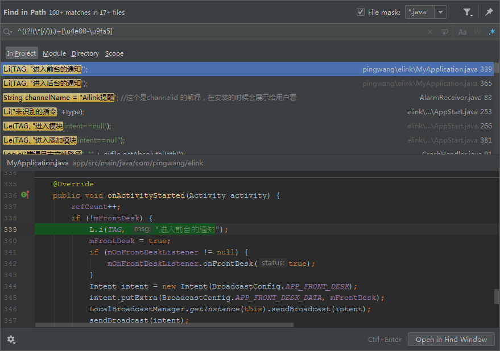
Task: Toggle Match Case (Aa) option
Action: 462,32
